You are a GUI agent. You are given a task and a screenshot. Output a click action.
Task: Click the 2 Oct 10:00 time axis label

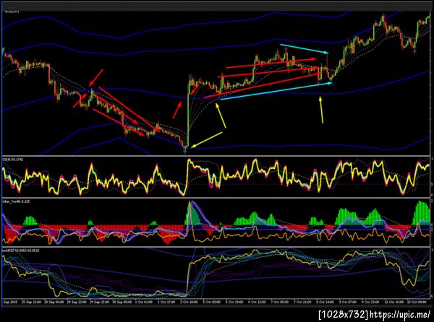(190, 302)
